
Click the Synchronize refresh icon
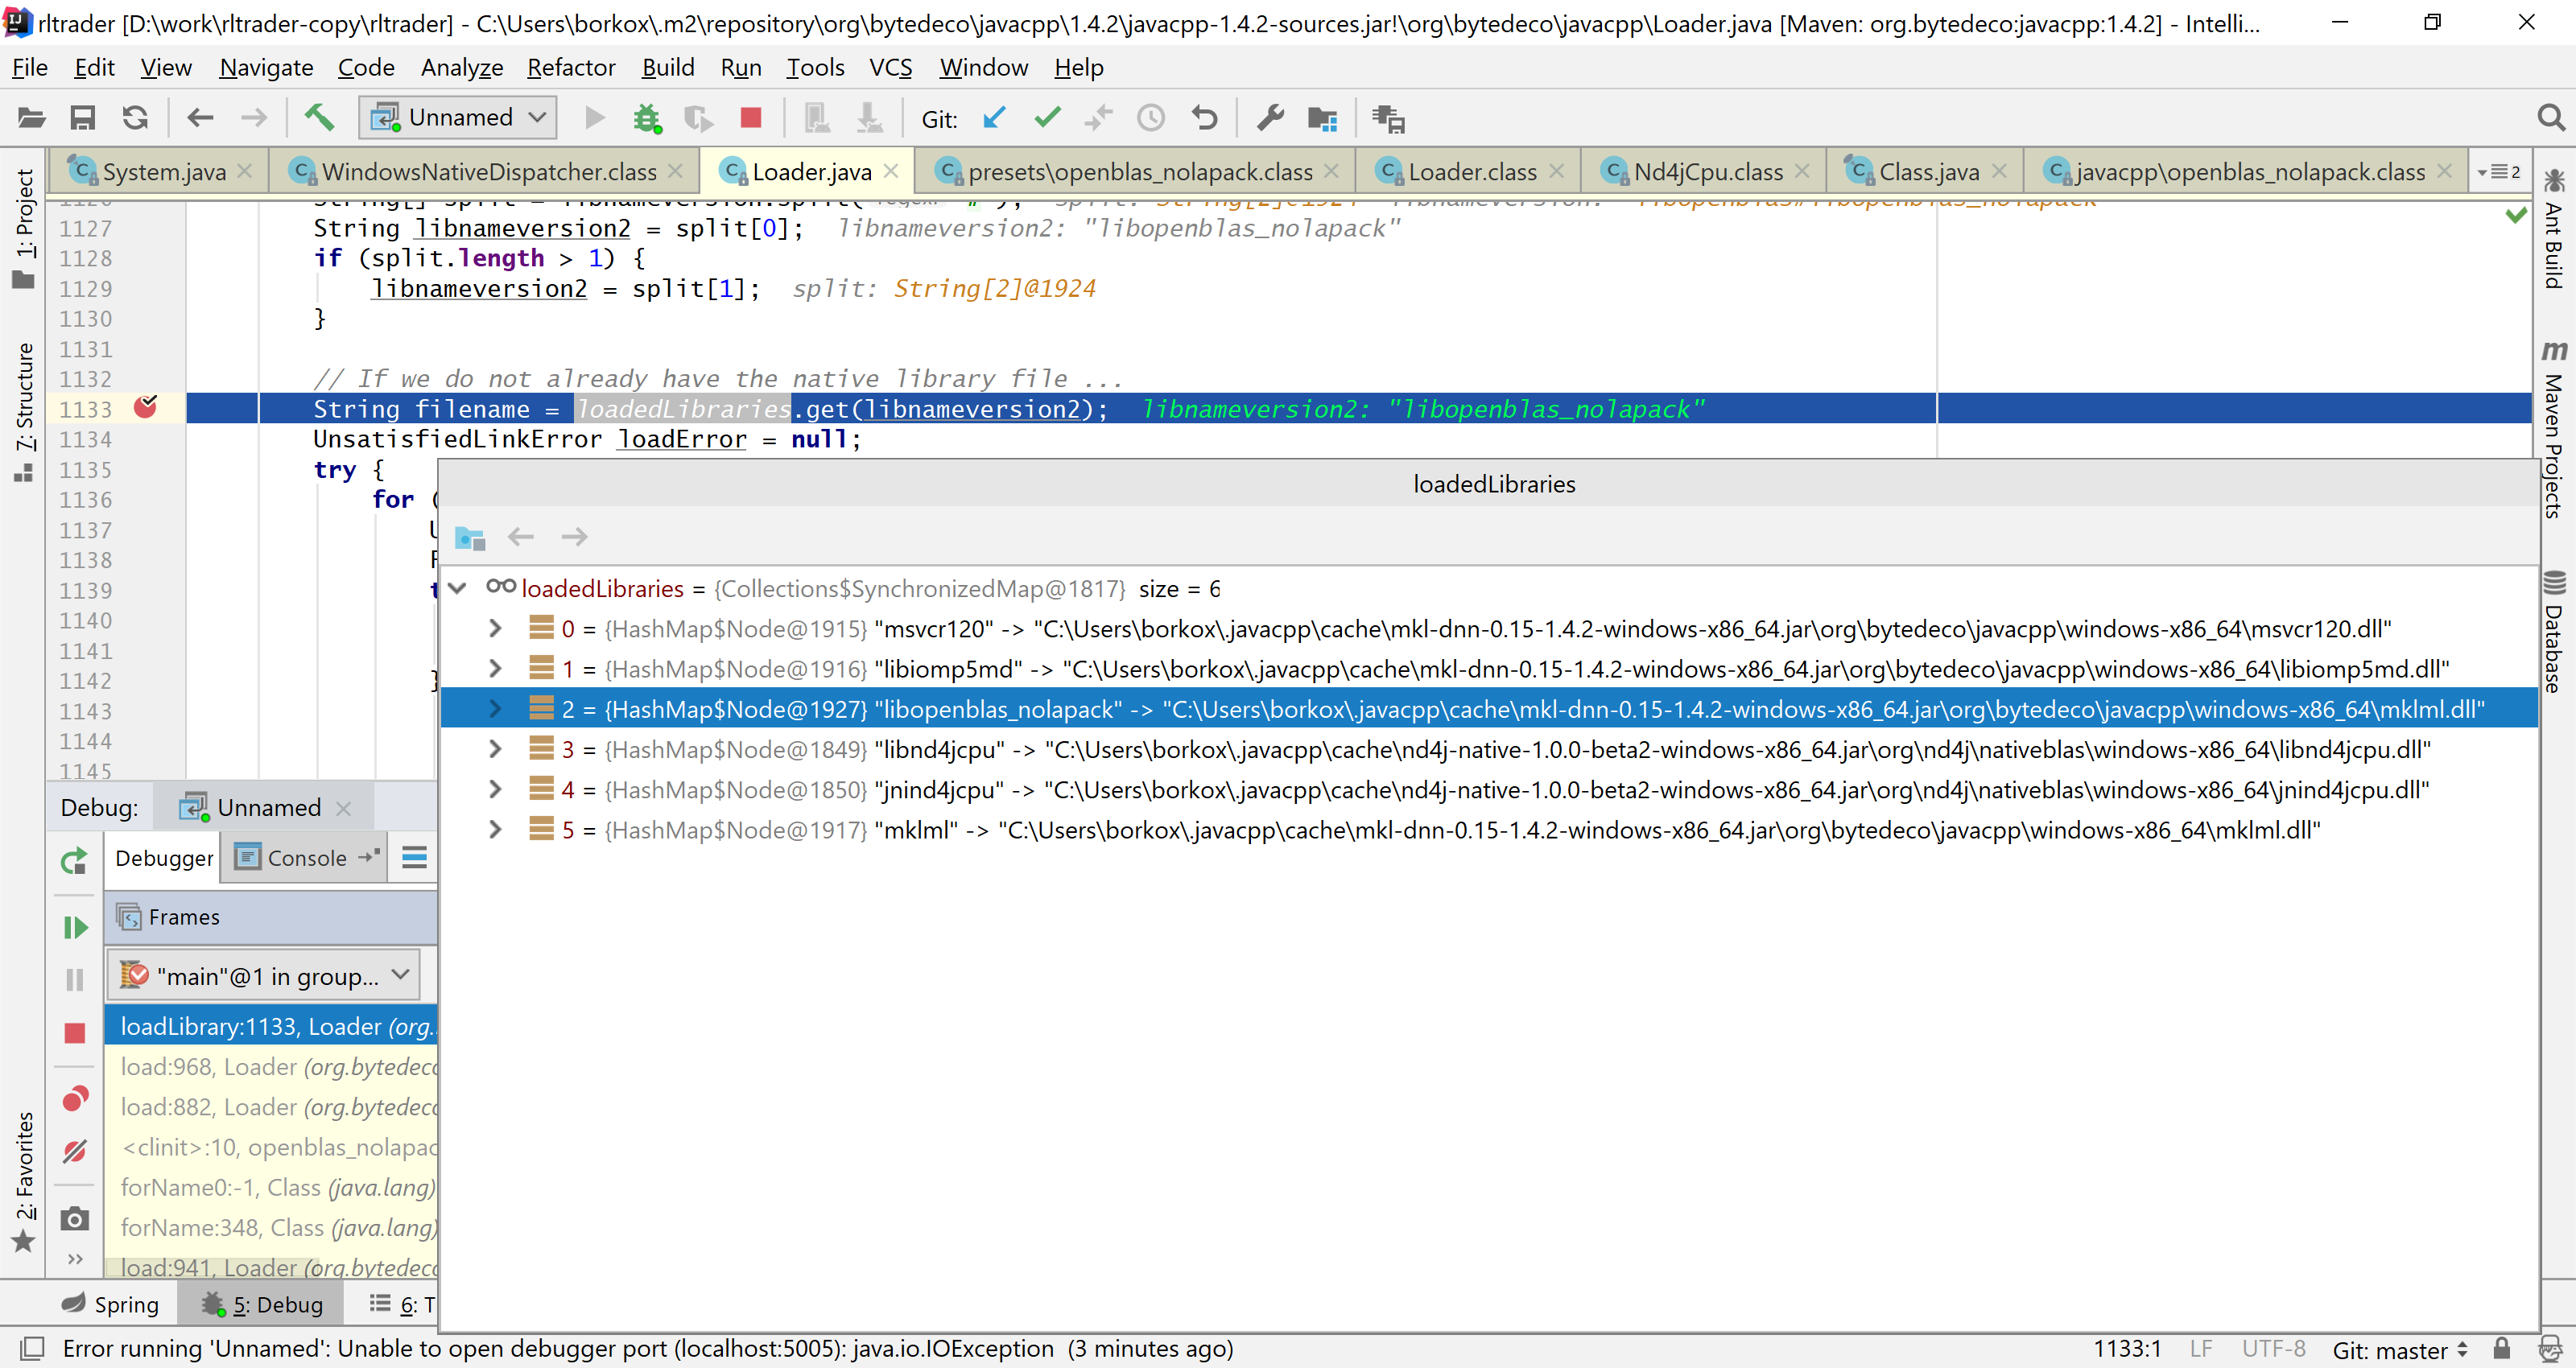135,118
